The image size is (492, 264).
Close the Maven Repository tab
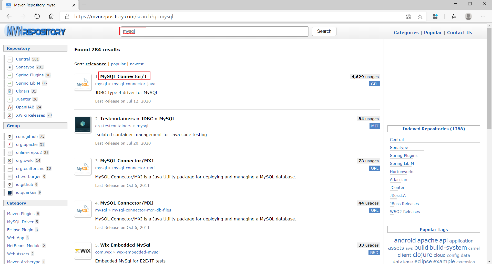[x=74, y=5]
